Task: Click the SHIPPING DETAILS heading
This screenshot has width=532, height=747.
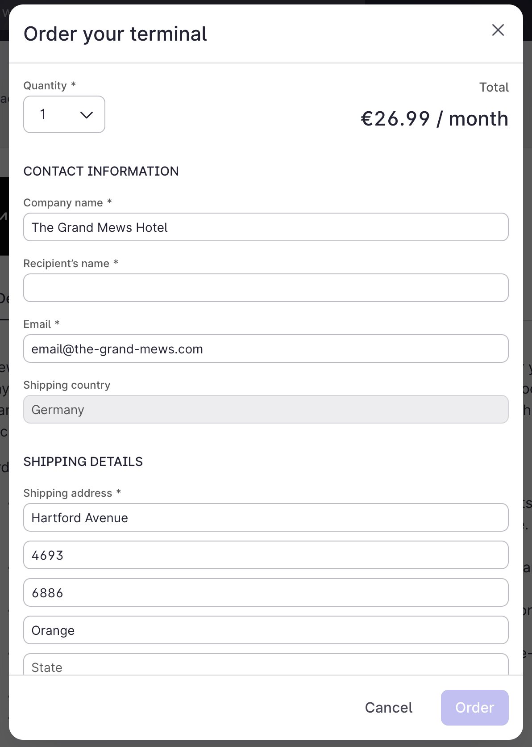Action: (83, 462)
